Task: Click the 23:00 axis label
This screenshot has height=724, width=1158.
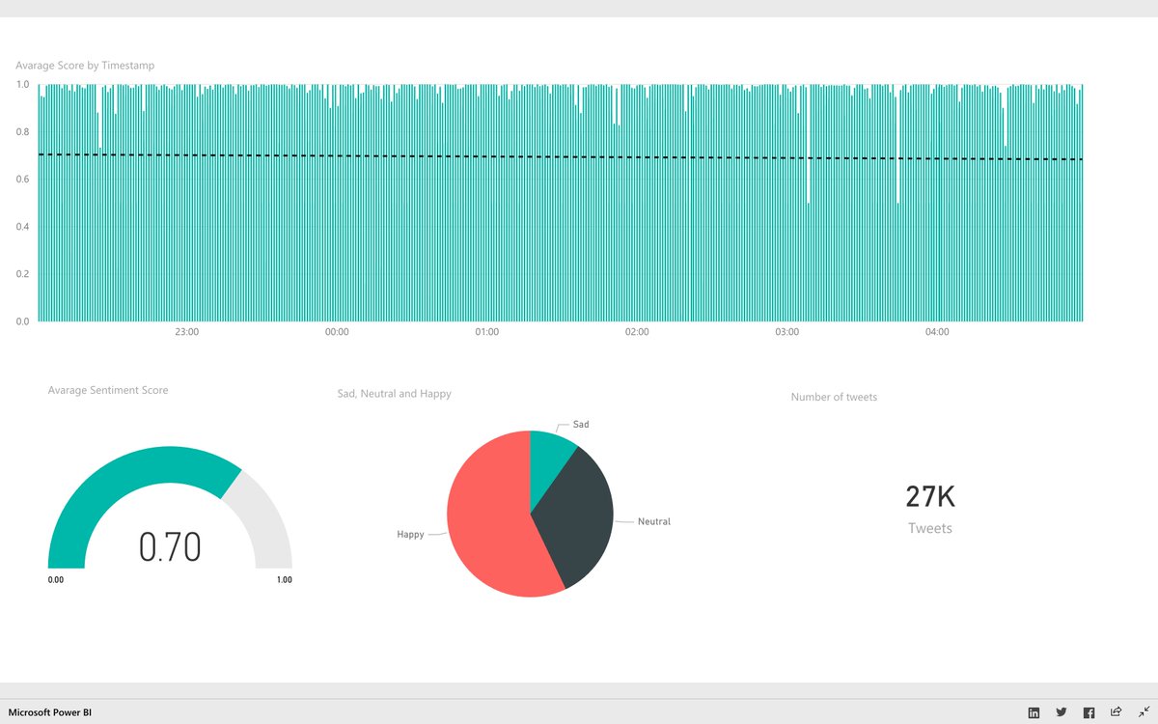Action: point(187,332)
